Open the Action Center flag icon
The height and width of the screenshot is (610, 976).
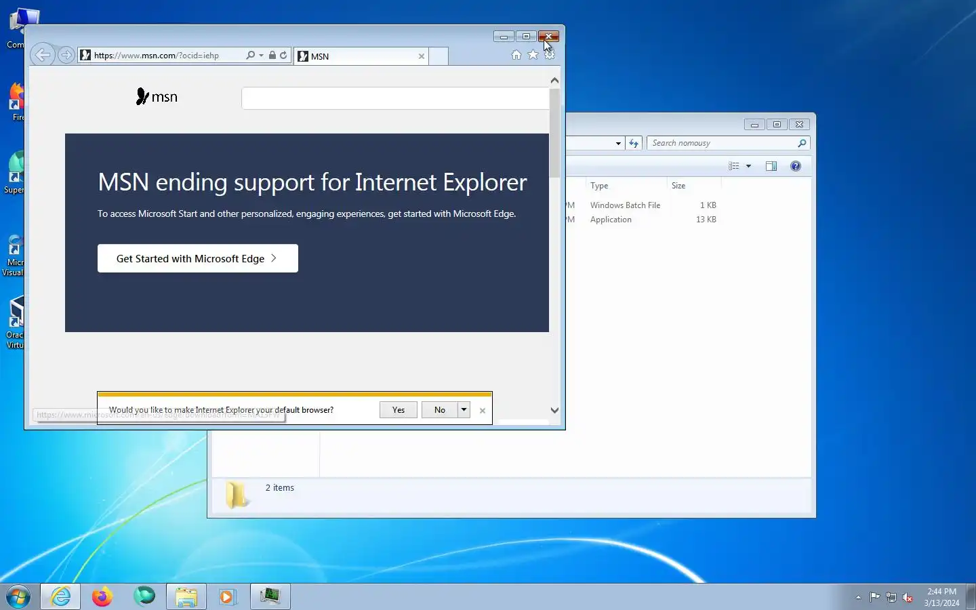click(875, 597)
